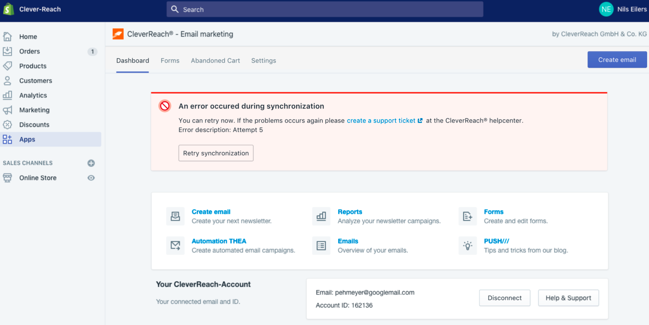649x325 pixels.
Task: Select Forms tab in app navigation
Action: pos(170,60)
